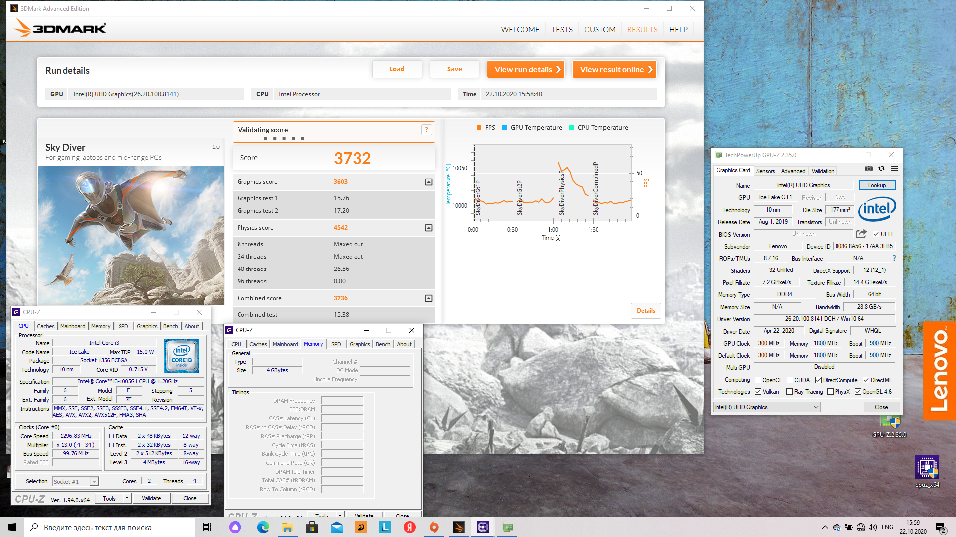Click the Save button in Run details

pyautogui.click(x=454, y=69)
